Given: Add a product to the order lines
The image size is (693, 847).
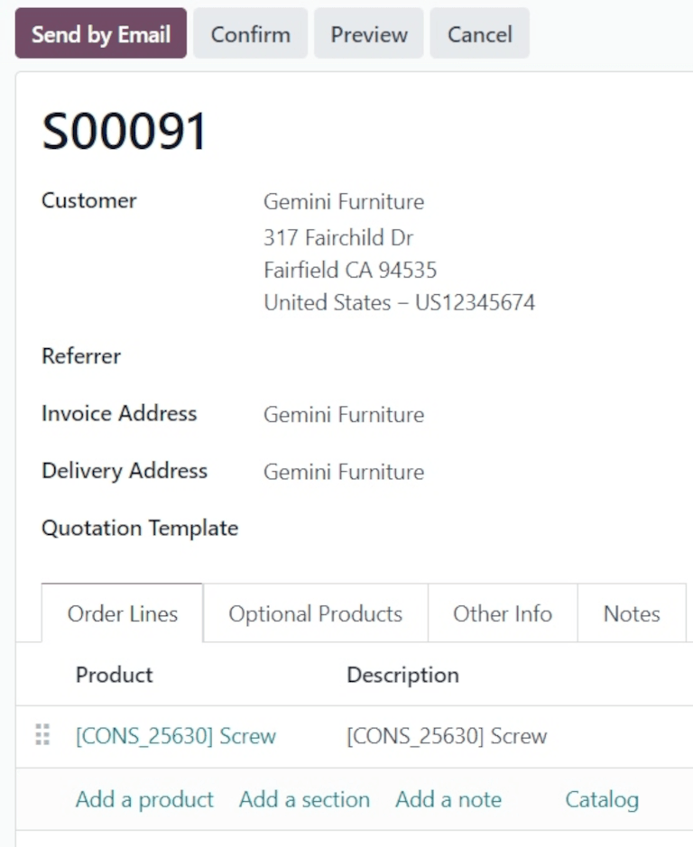Looking at the screenshot, I should tap(143, 799).
